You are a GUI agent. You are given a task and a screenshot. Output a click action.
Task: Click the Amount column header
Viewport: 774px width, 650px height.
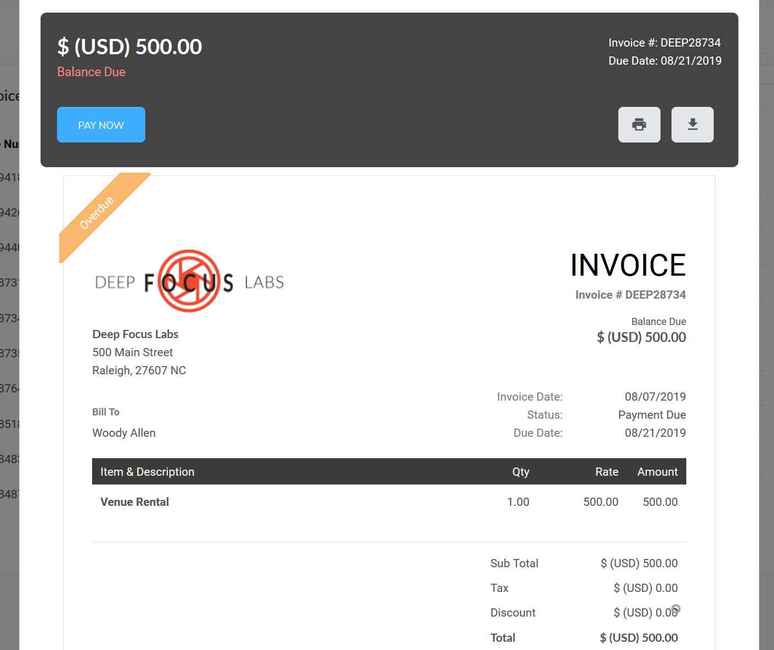(x=657, y=472)
